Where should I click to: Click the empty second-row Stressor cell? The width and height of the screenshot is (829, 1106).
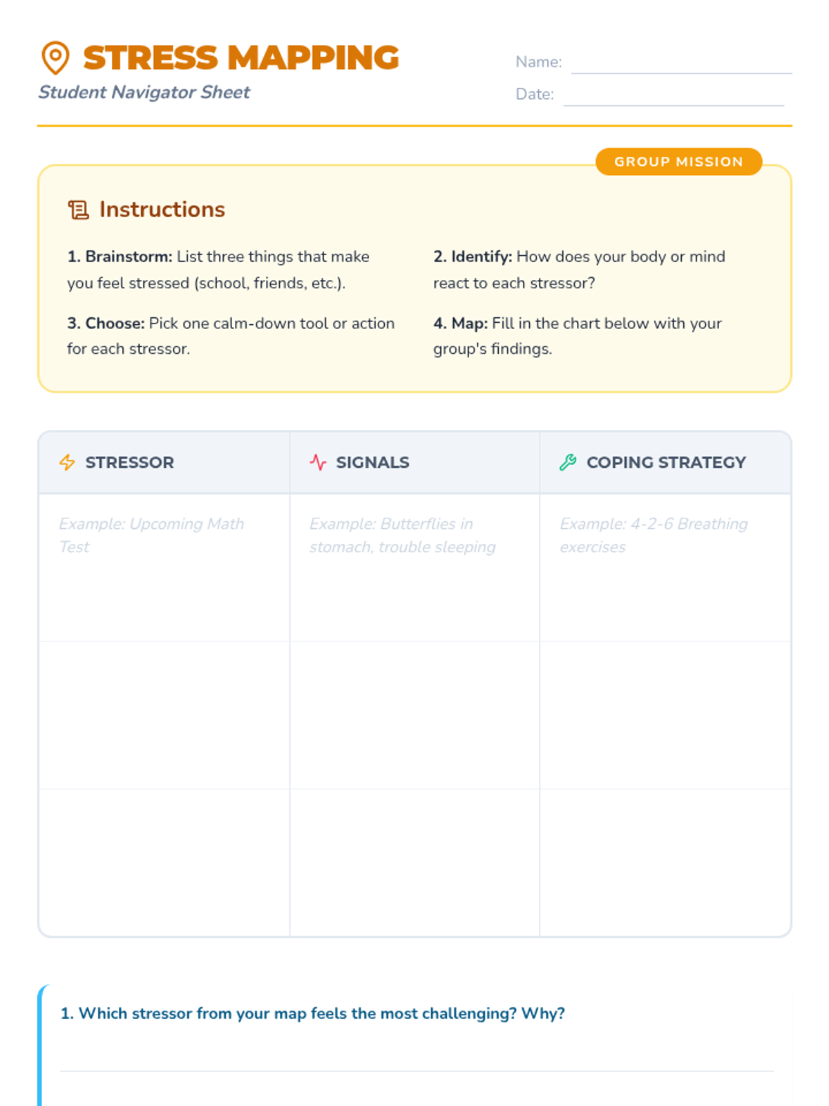pos(164,715)
